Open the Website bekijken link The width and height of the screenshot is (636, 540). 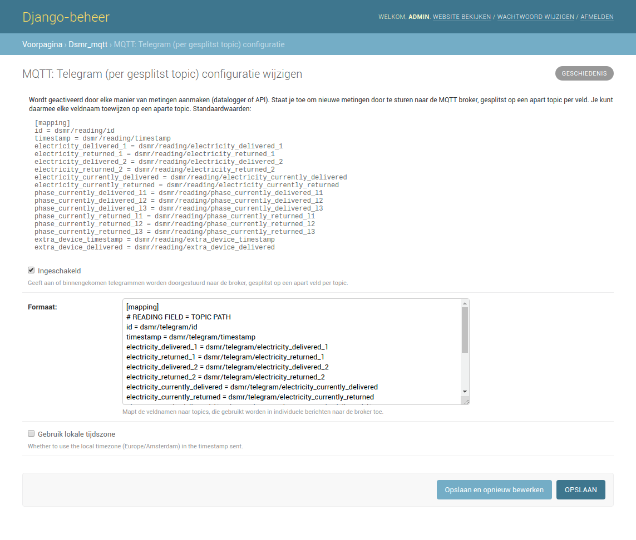[462, 17]
